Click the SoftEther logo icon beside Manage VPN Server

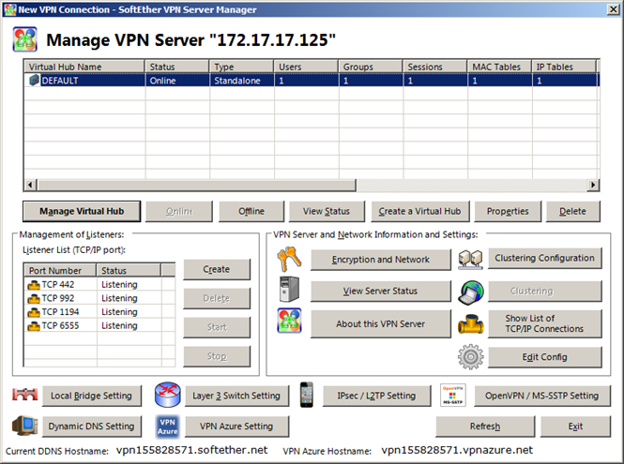pos(24,39)
